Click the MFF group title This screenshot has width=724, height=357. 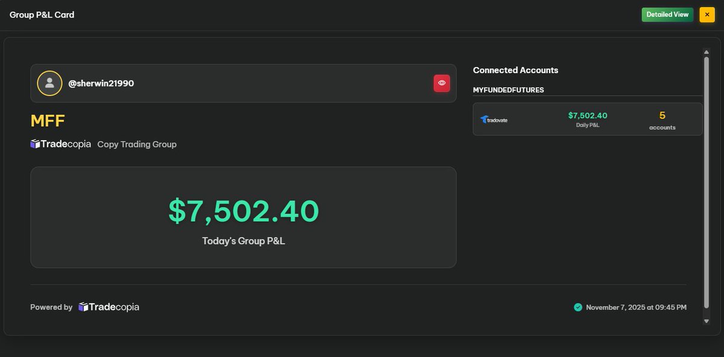[x=48, y=121]
